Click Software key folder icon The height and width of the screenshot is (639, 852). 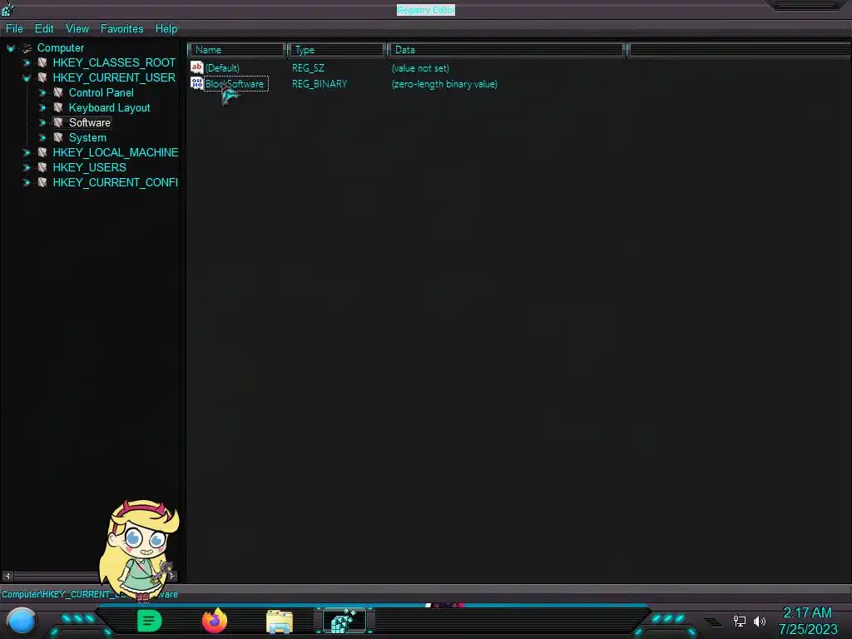pyautogui.click(x=58, y=122)
